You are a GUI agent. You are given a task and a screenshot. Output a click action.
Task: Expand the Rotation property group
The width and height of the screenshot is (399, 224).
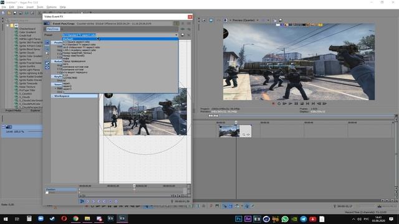(x=52, y=61)
